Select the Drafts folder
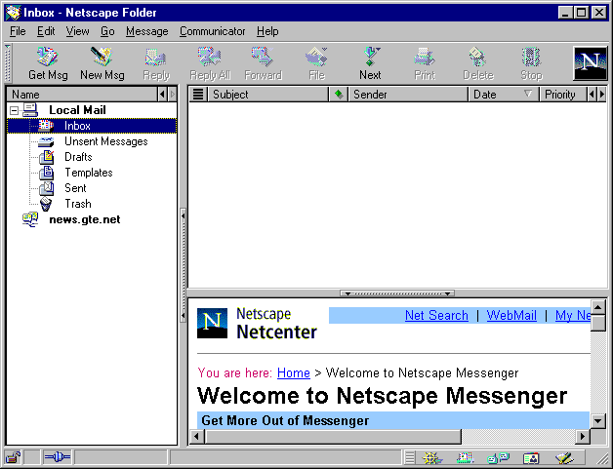The height and width of the screenshot is (469, 613). [x=78, y=157]
